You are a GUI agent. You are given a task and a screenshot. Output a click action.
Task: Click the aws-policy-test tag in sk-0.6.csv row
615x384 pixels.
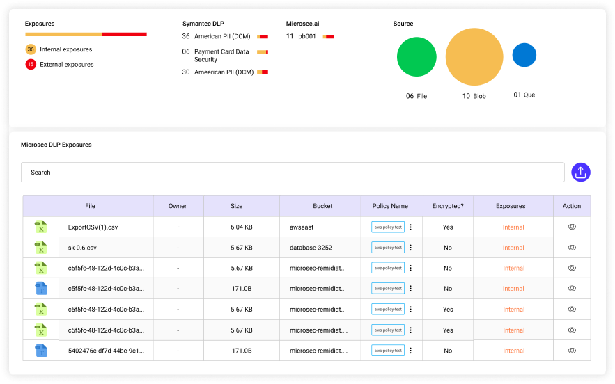pyautogui.click(x=388, y=248)
